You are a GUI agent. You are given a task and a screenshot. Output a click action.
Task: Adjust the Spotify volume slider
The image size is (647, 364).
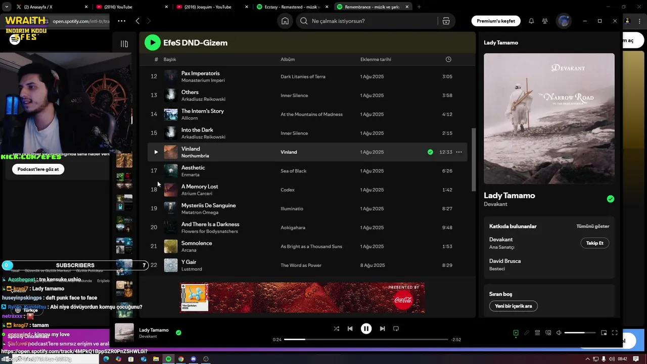coord(580,333)
